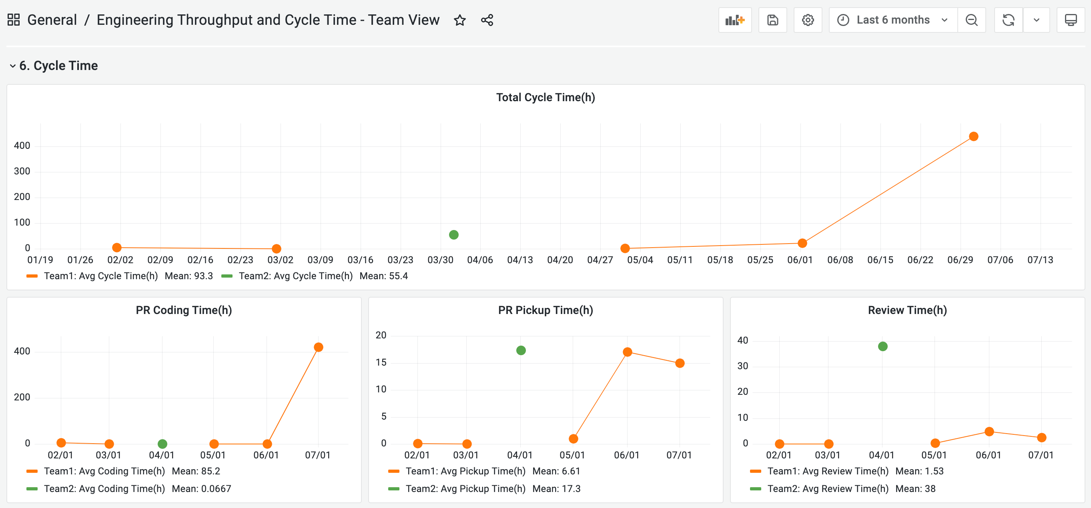Screen dimensions: 1091x508
Task: Zoom out the time range
Action: tap(971, 20)
